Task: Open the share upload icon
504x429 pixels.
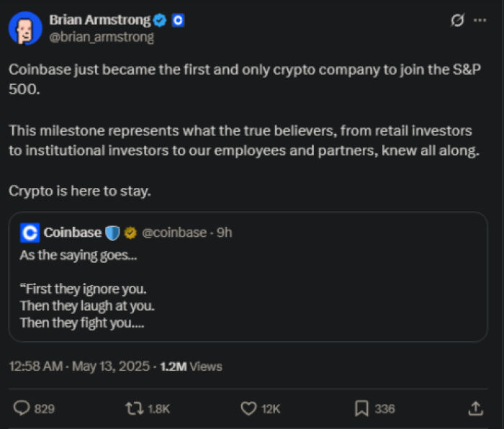Action: tap(476, 408)
